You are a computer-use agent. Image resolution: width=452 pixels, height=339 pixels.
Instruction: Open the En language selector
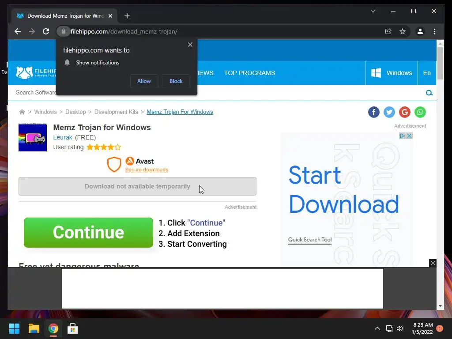pyautogui.click(x=427, y=73)
